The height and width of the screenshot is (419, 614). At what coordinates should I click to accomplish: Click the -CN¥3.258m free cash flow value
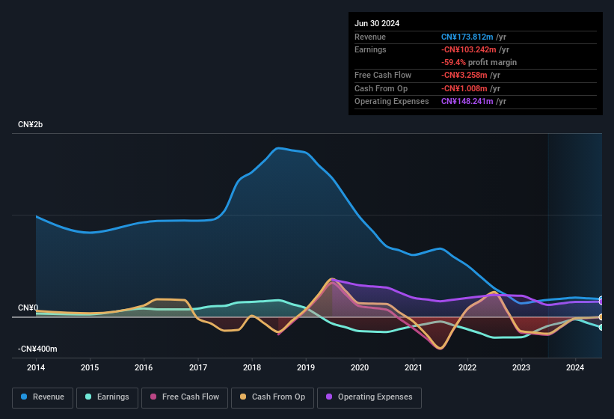click(x=464, y=75)
